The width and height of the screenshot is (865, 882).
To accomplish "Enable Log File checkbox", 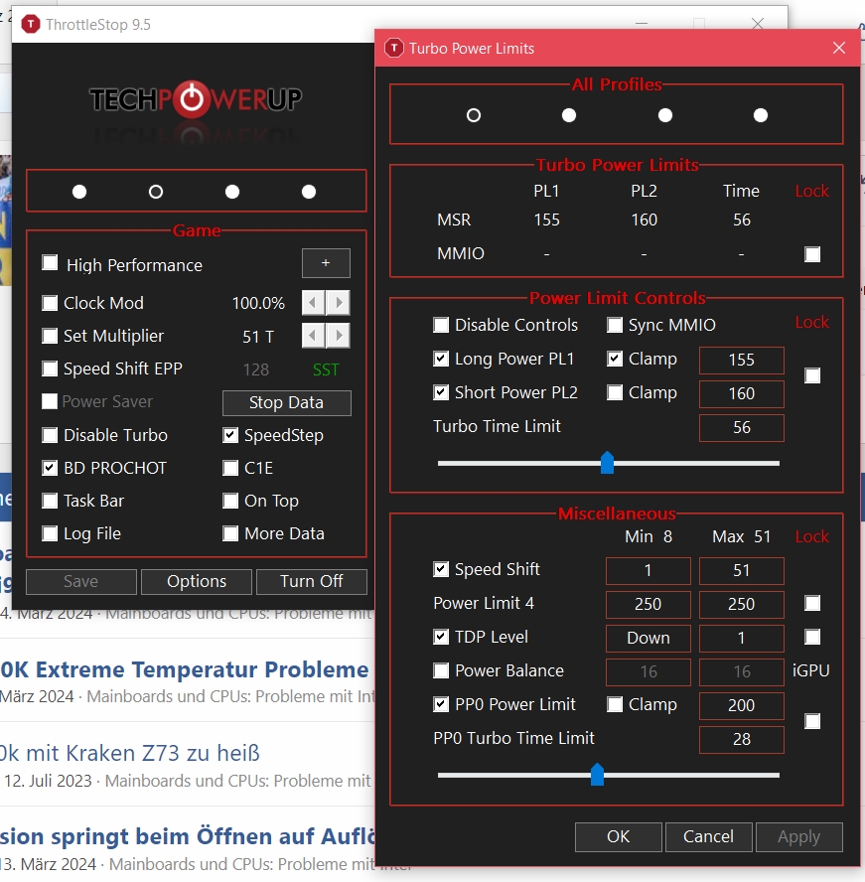I will (50, 533).
